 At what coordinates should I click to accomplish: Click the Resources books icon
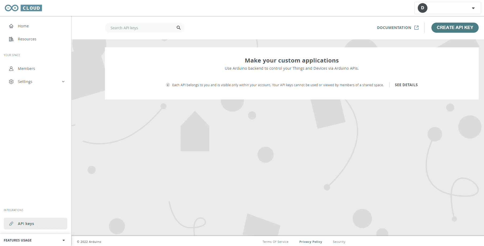click(x=11, y=39)
